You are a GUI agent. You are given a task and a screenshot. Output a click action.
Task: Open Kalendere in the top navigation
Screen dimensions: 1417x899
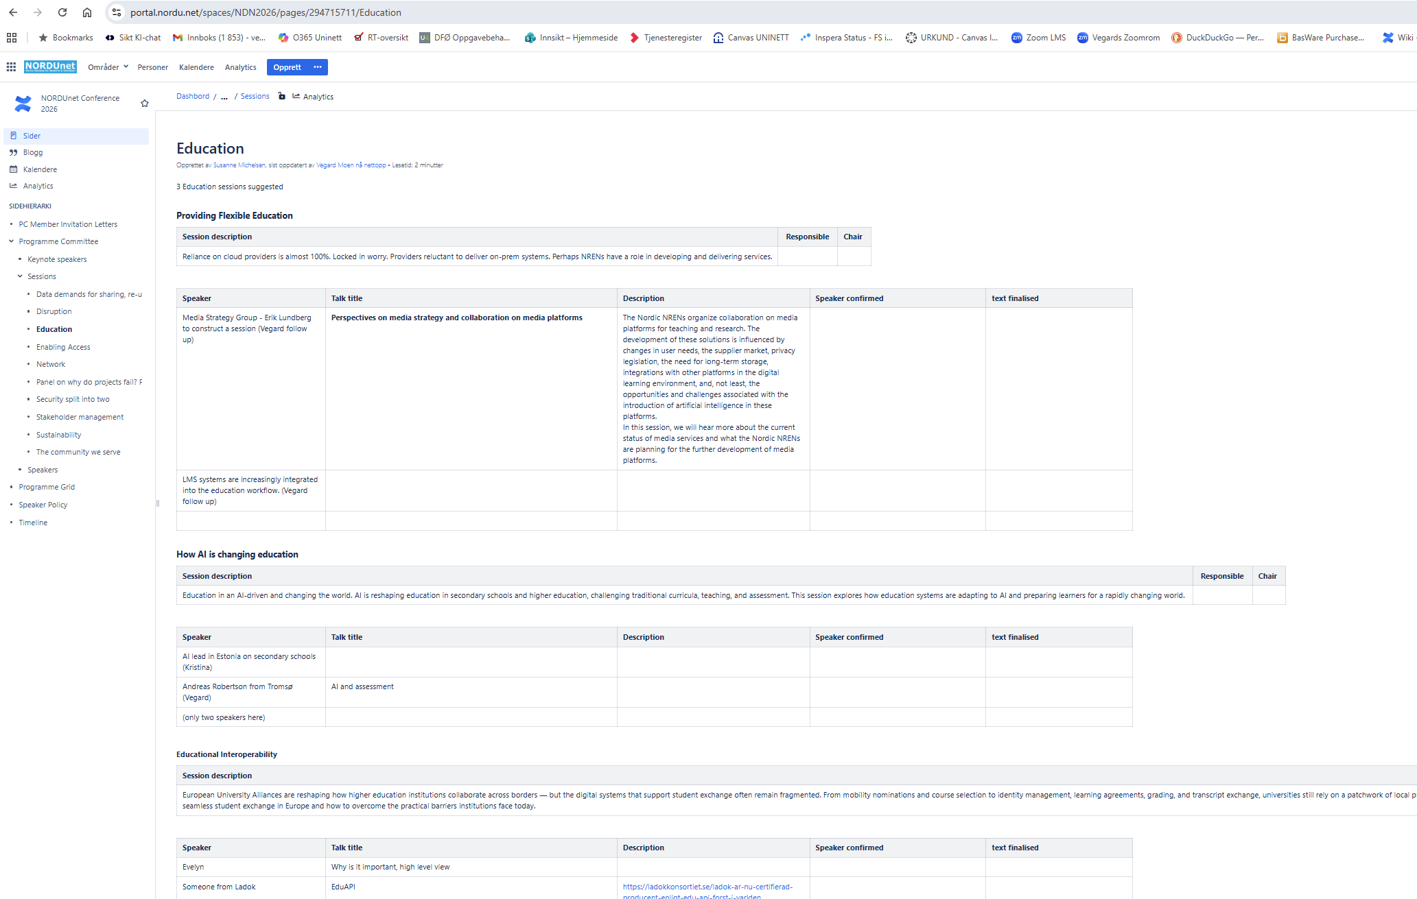[196, 67]
